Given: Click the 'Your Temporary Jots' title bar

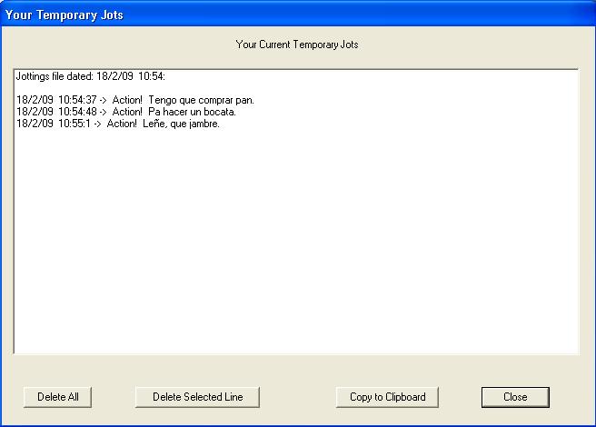Looking at the screenshot, I should tap(298, 15).
